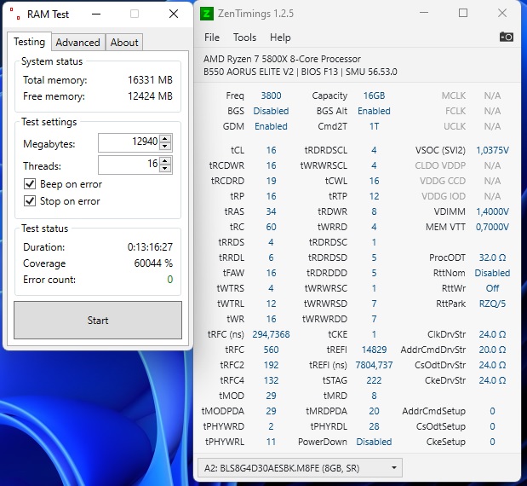Click the tREFI (ns) value 7804,737

(374, 365)
